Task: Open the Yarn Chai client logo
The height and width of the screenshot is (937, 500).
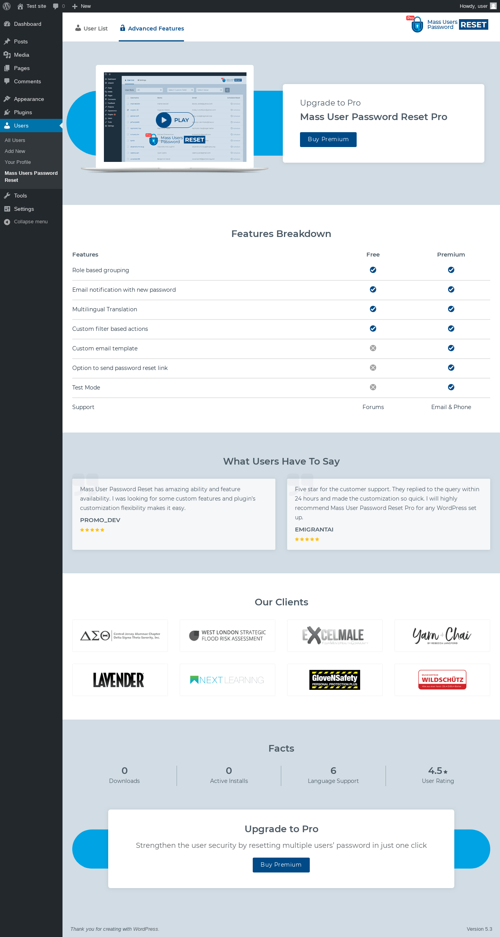Action: 442,636
